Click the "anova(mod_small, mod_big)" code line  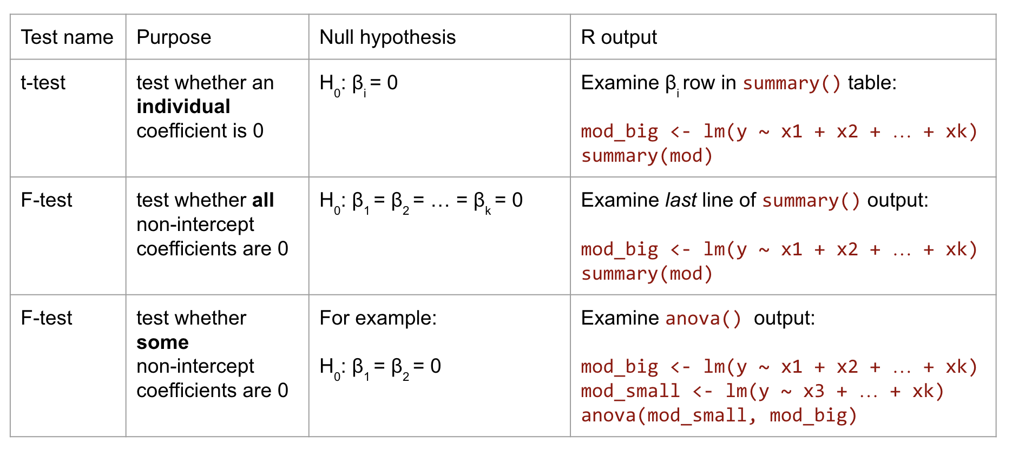click(x=719, y=415)
